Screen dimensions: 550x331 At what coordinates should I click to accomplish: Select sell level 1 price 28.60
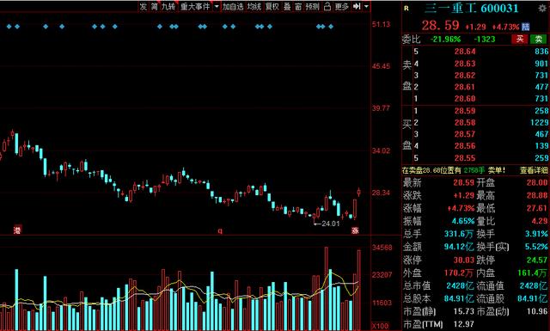[x=465, y=99]
